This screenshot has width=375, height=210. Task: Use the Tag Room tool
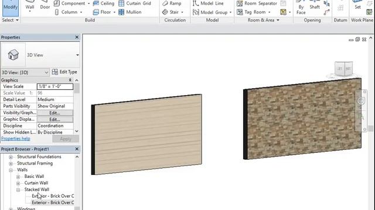click(x=251, y=12)
